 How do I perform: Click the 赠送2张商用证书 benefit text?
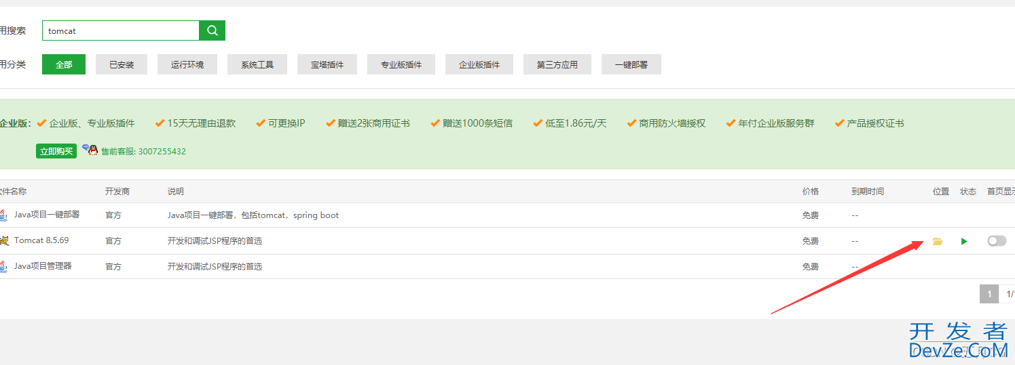pyautogui.click(x=374, y=123)
